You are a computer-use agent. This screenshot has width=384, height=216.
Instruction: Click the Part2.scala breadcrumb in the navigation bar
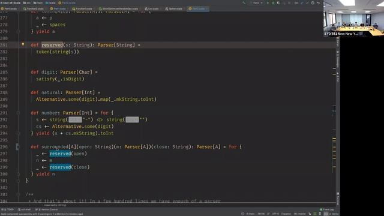point(67,3)
